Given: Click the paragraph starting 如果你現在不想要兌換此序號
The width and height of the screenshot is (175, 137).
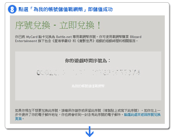Looking at the screenshot, I should pyautogui.click(x=88, y=115).
